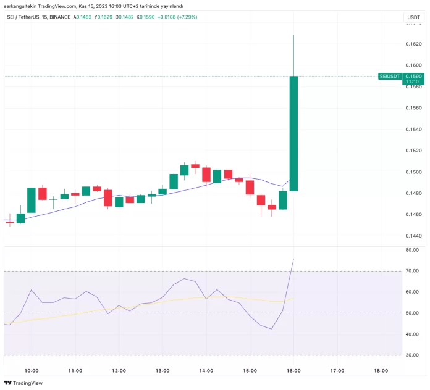
Task: Click the 0.1620 price scale label
Action: point(413,44)
